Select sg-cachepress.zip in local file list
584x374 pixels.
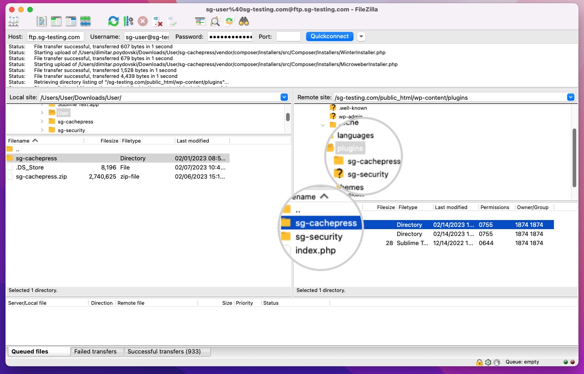[x=118, y=177]
